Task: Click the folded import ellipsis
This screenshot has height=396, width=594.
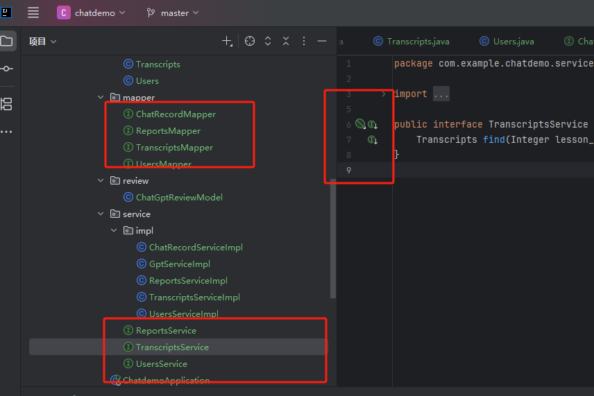Action: tap(441, 94)
